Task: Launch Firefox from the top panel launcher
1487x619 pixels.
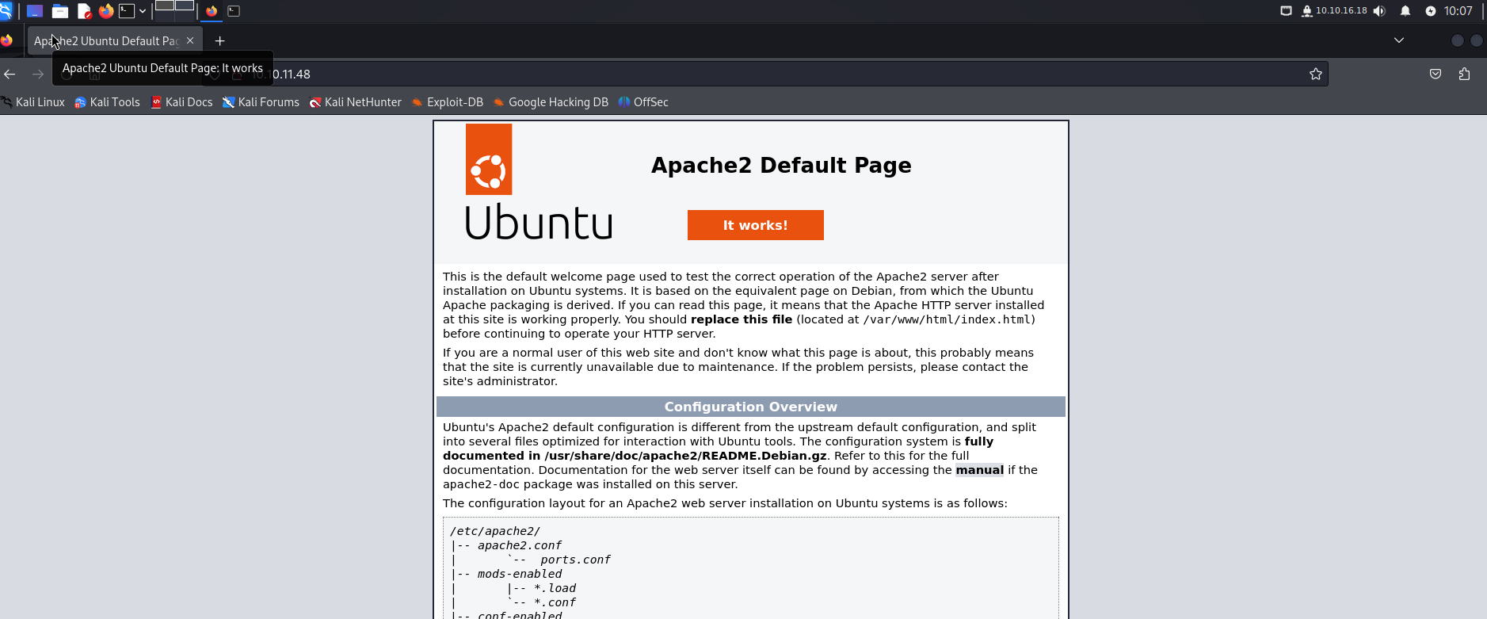Action: [106, 11]
